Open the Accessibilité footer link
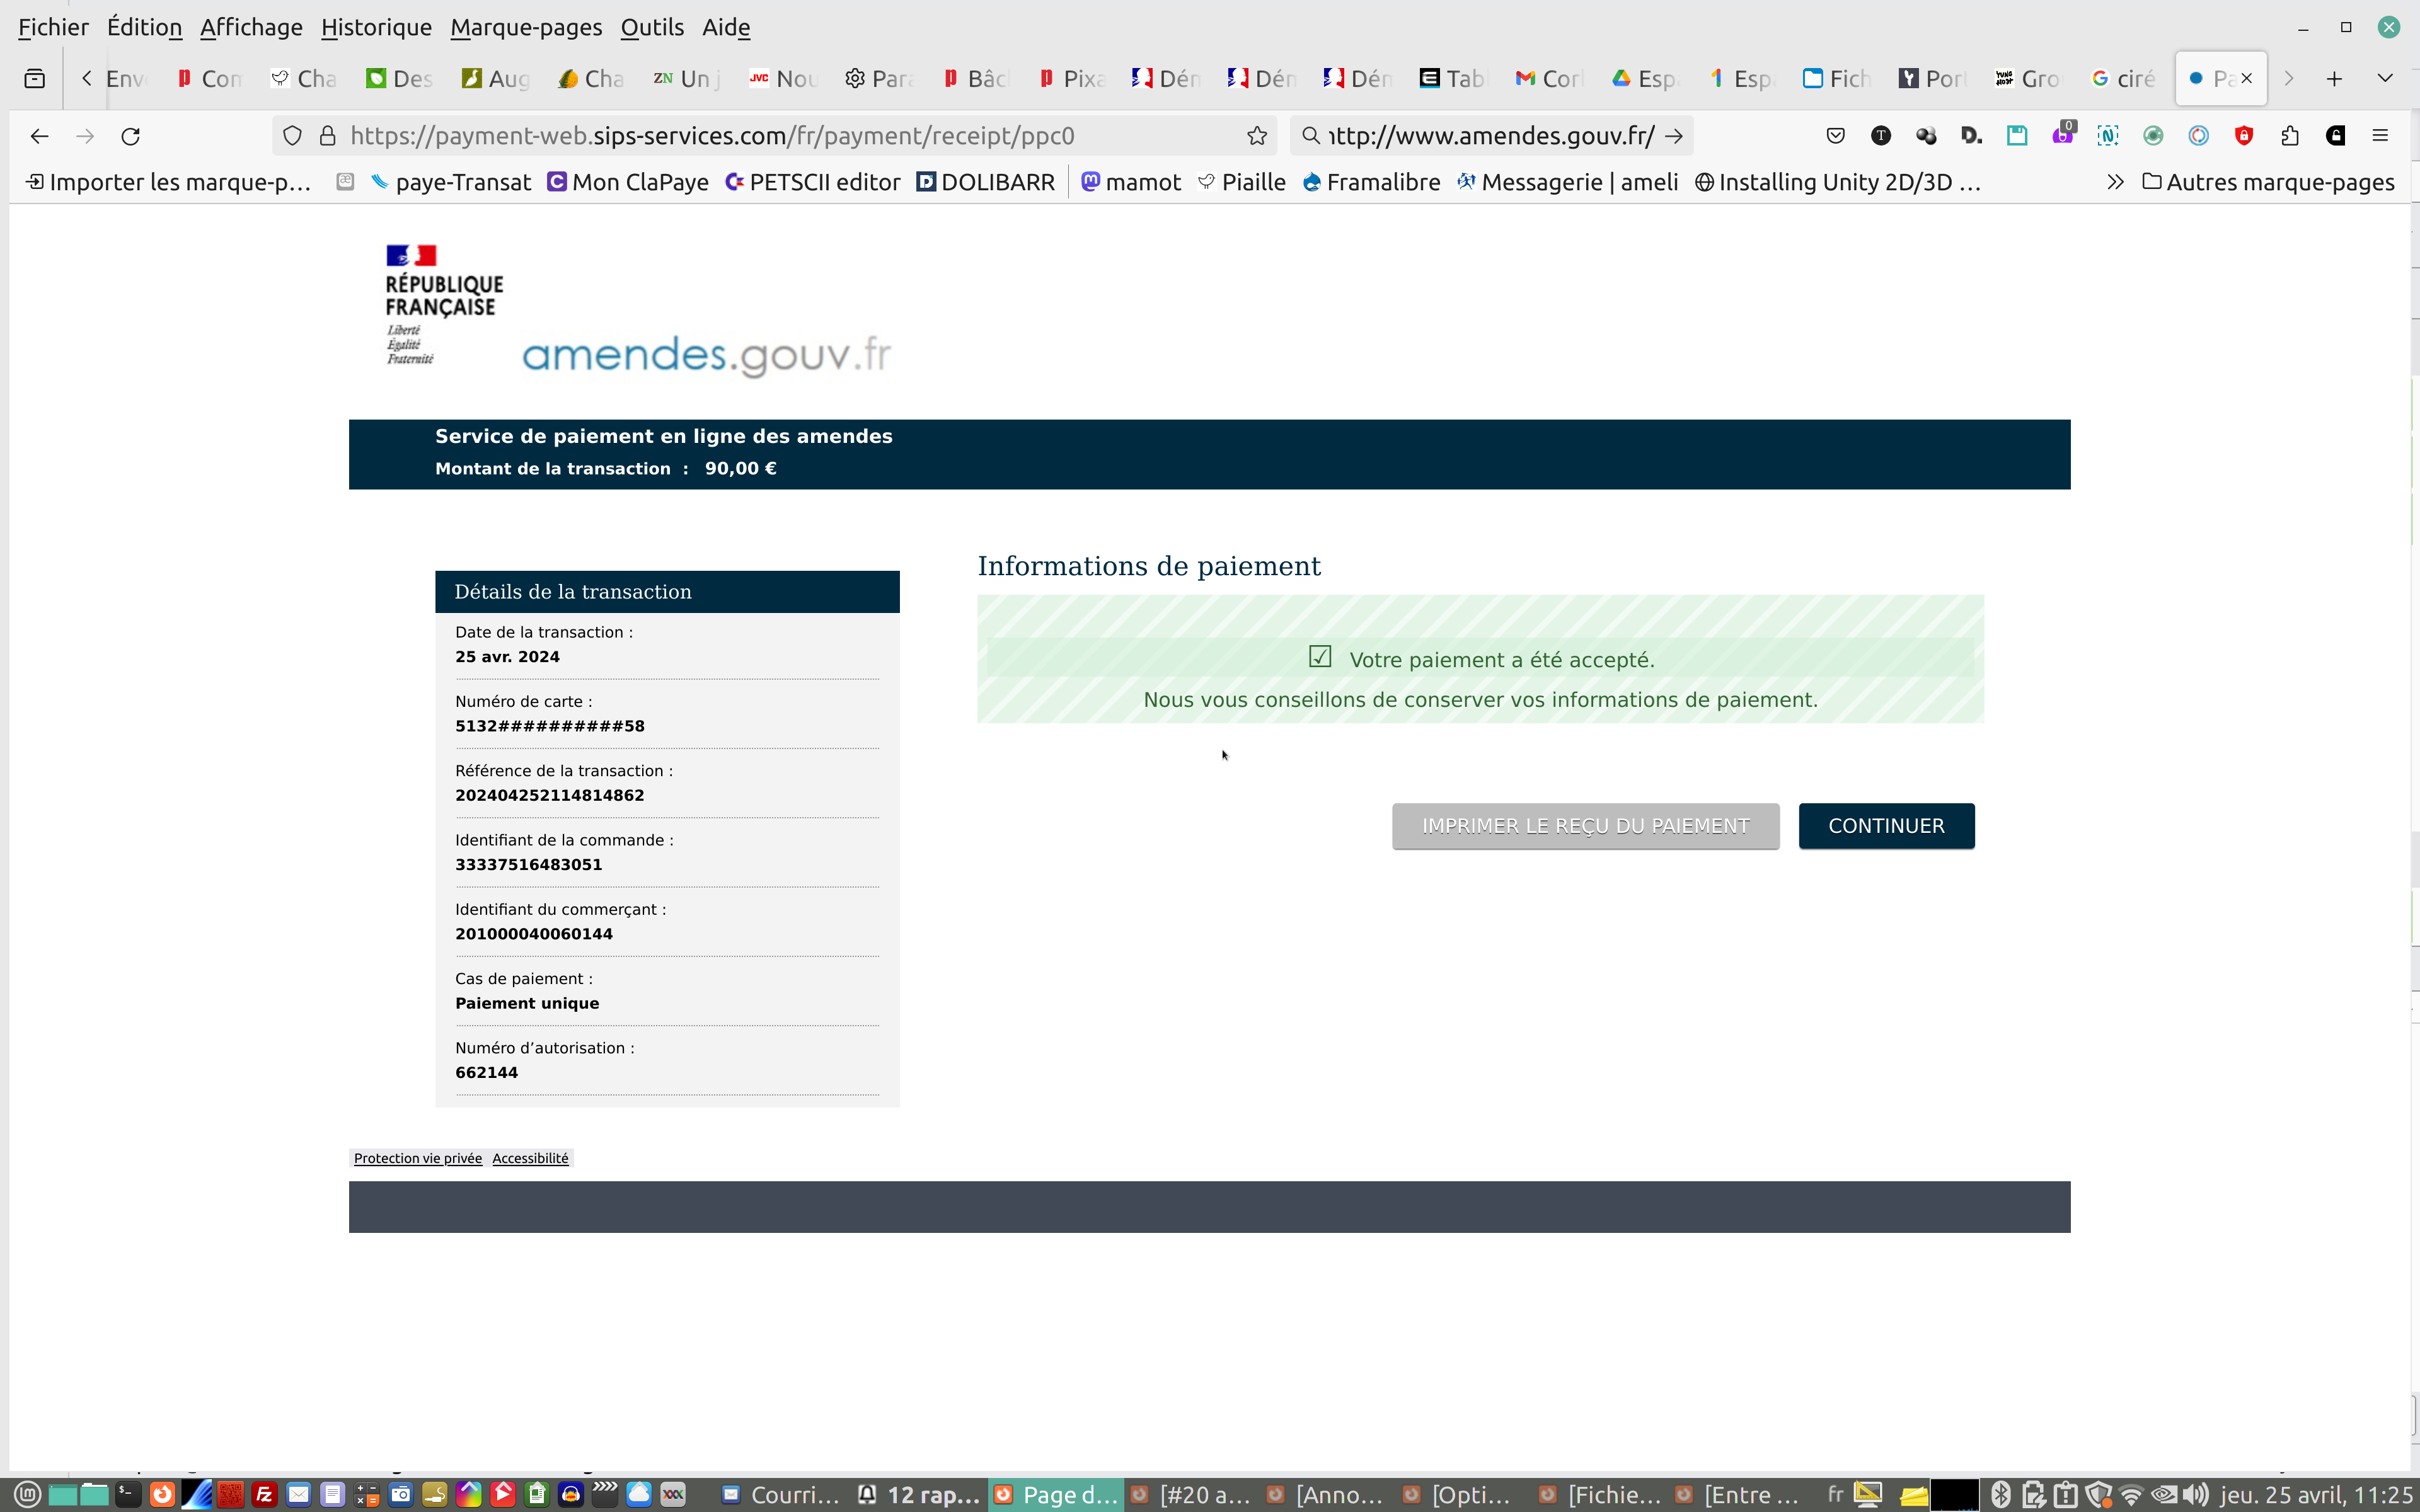Viewport: 2420px width, 1512px height. point(530,1158)
